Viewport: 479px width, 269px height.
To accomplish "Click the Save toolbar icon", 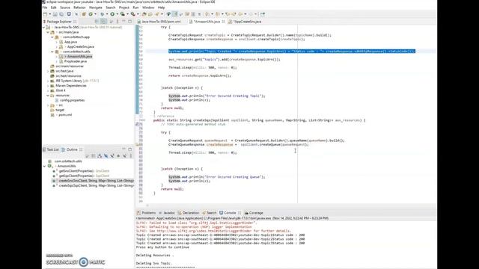I will pyautogui.click(x=55, y=14).
